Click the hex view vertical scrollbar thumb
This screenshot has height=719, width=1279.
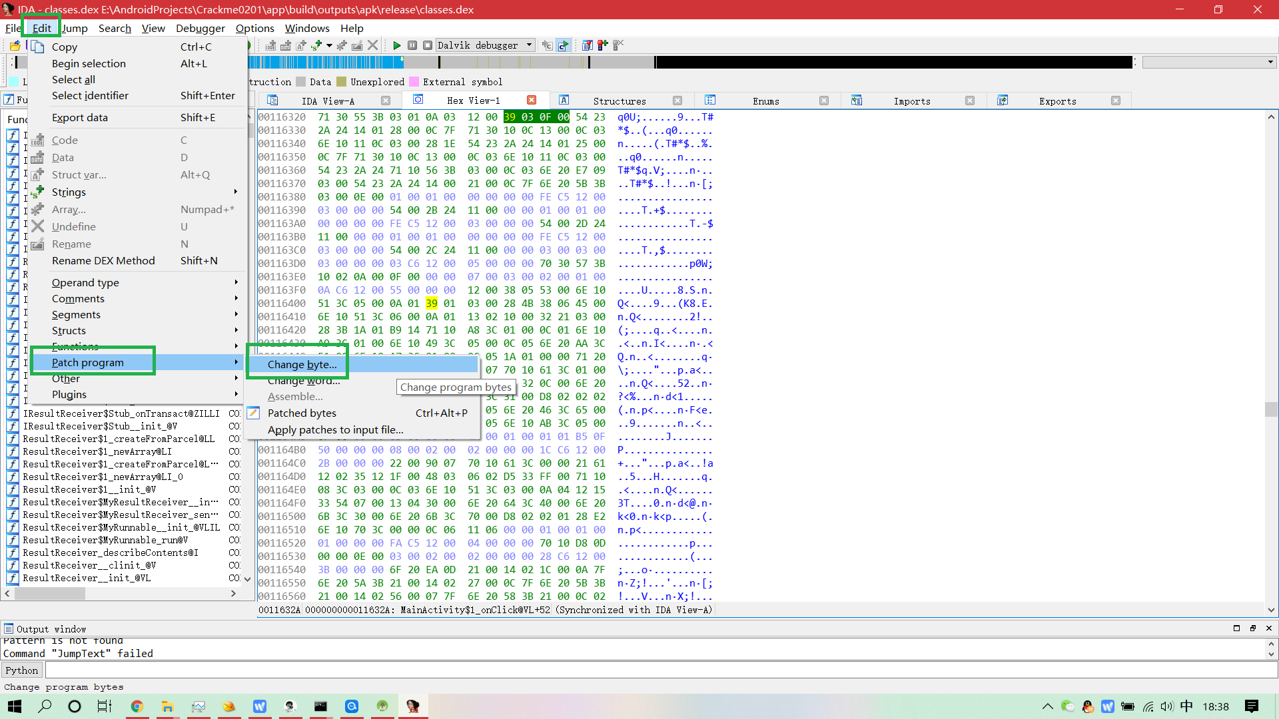[x=1271, y=409]
